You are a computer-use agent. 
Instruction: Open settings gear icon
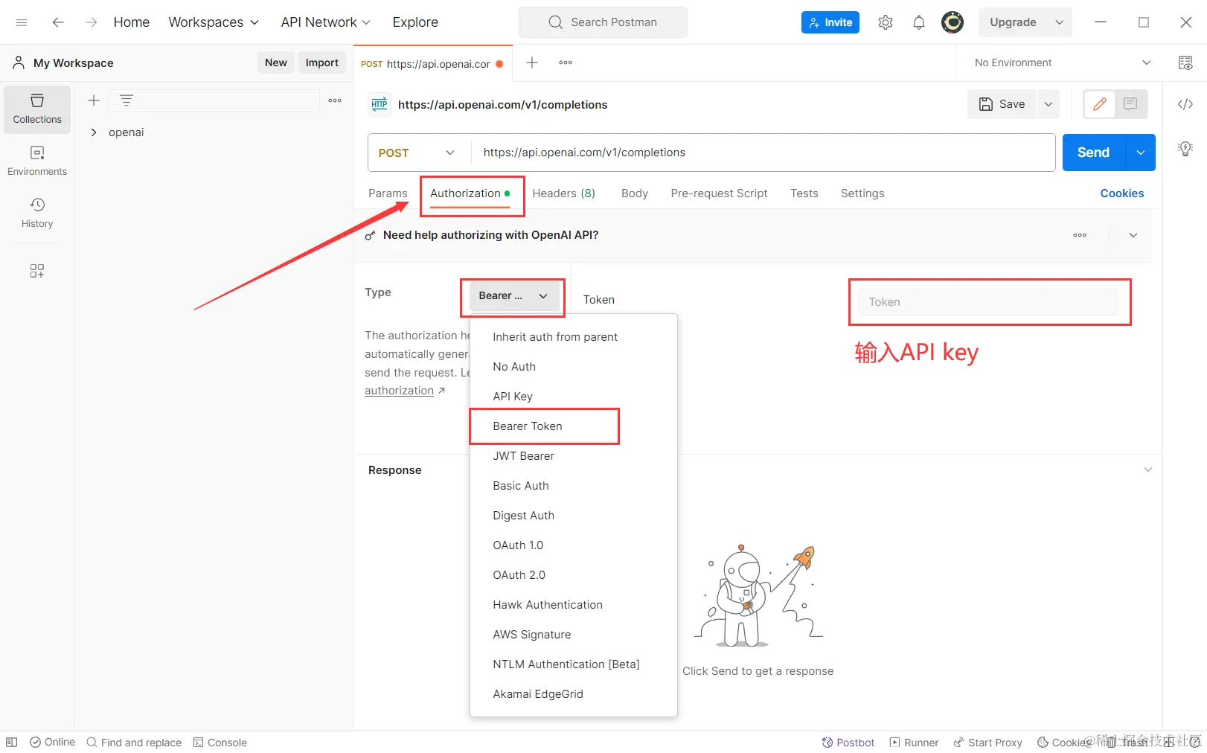pyautogui.click(x=886, y=22)
